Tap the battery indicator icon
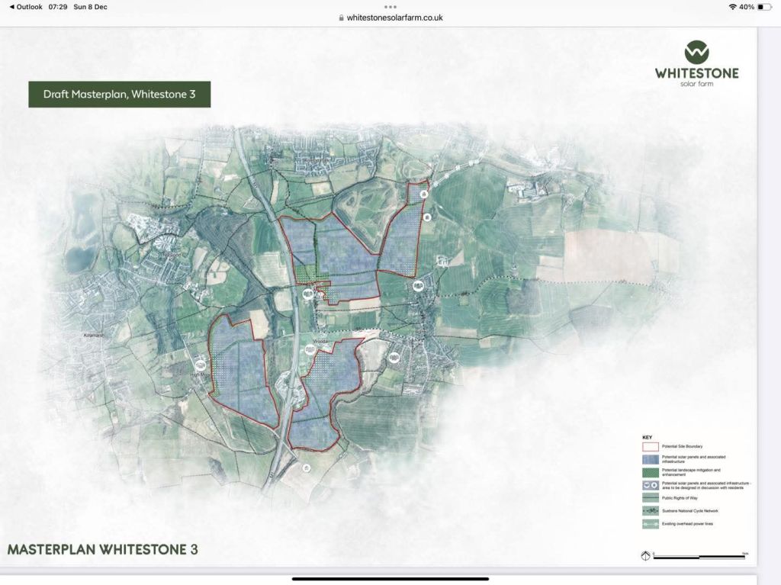 (765, 7)
